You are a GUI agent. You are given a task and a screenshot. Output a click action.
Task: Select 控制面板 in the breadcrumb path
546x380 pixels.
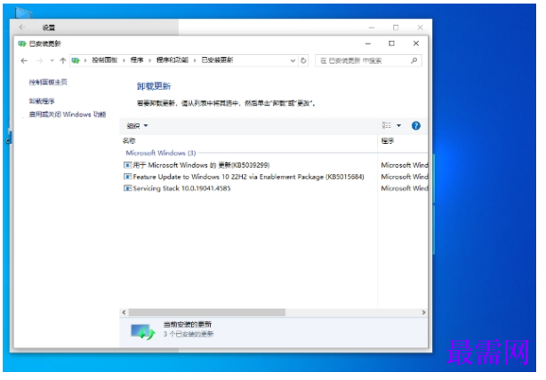click(104, 60)
